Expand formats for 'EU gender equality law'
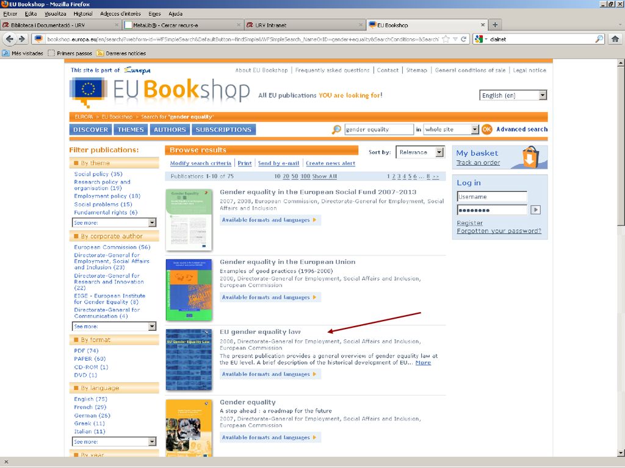 pyautogui.click(x=270, y=374)
